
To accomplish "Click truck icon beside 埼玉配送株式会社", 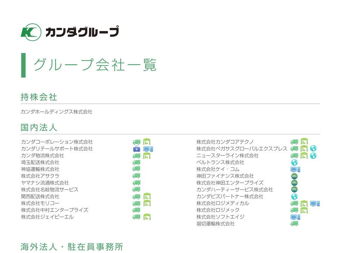I will [x=137, y=163].
